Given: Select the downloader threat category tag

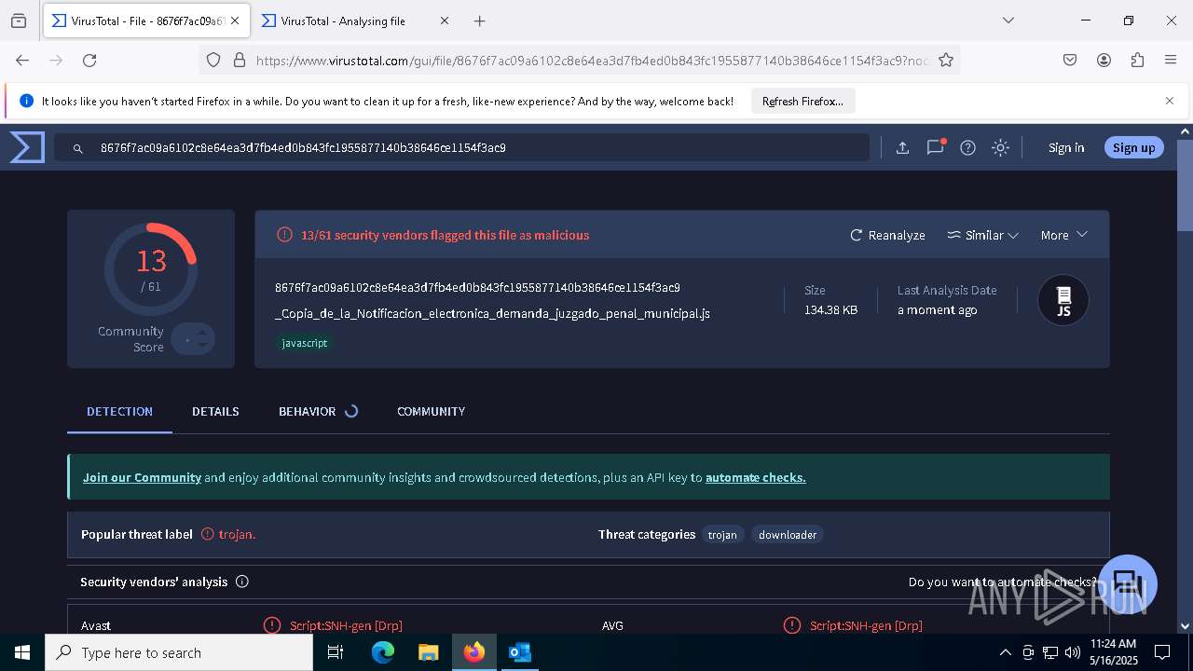Looking at the screenshot, I should pyautogui.click(x=788, y=535).
